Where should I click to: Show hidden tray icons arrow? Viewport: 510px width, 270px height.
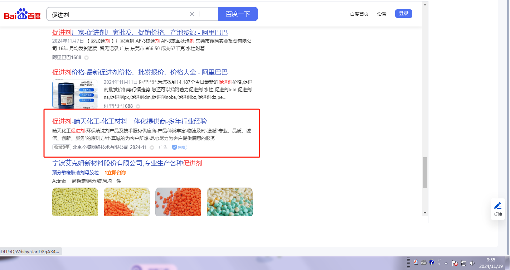[x=446, y=263]
